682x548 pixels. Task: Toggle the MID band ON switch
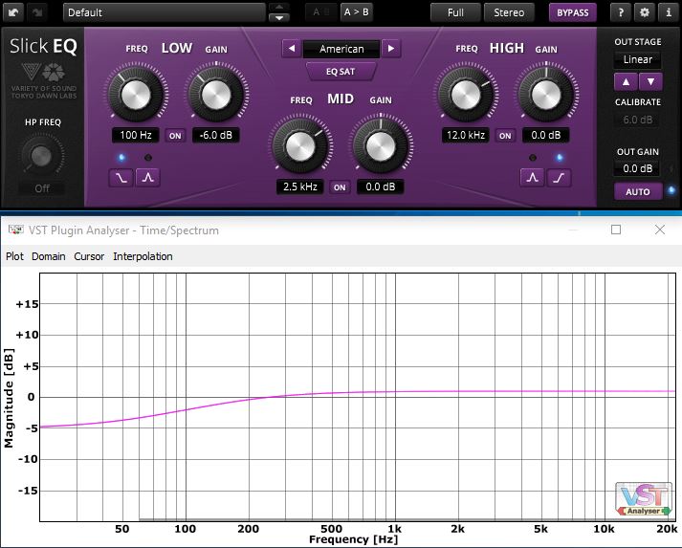[x=340, y=187]
